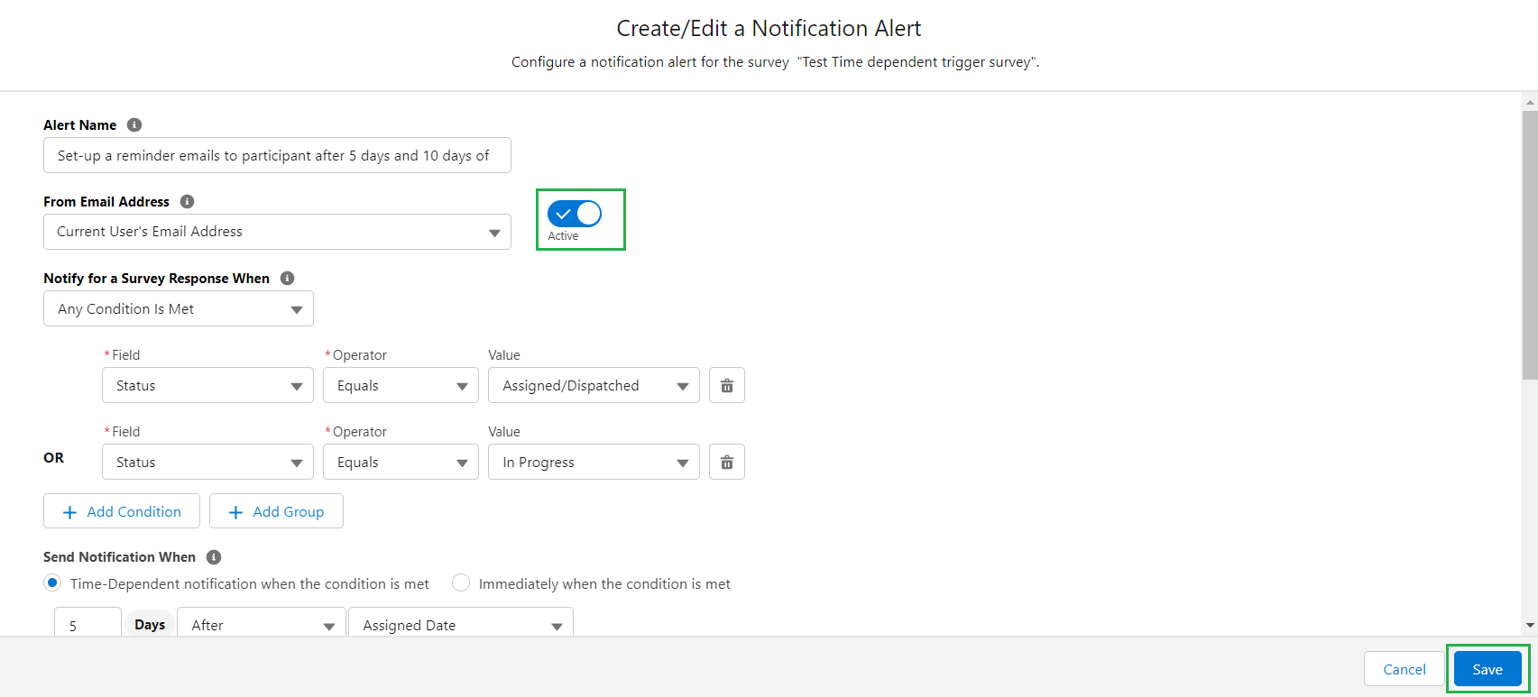The height and width of the screenshot is (697, 1538).
Task: Open the In Progress value dropdown
Action: tap(594, 463)
